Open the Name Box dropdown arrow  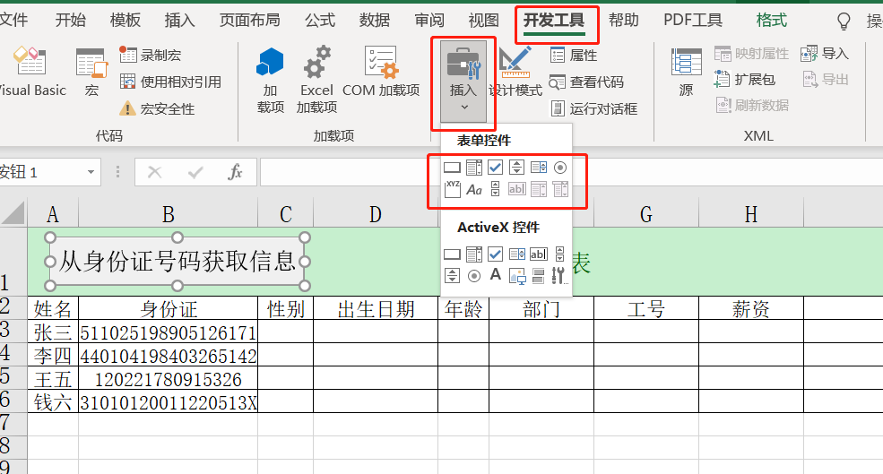[91, 172]
